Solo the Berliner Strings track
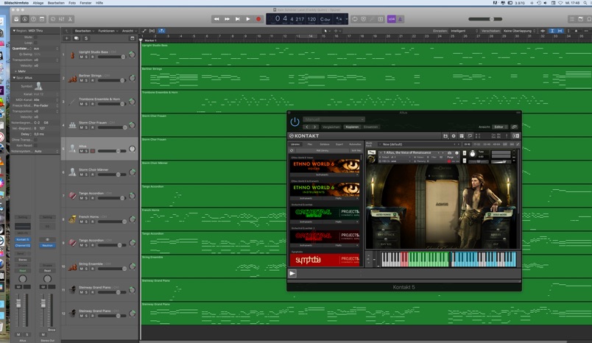 coord(86,80)
